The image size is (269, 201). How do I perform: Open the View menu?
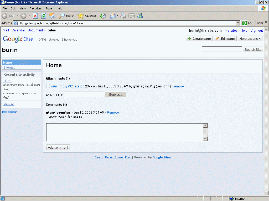[23, 8]
